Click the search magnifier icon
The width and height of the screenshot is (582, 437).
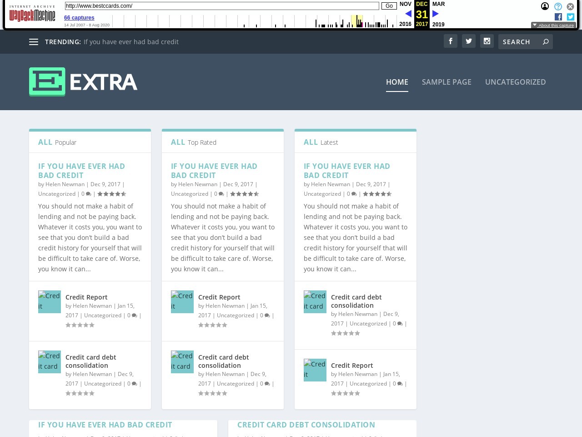coord(546,42)
